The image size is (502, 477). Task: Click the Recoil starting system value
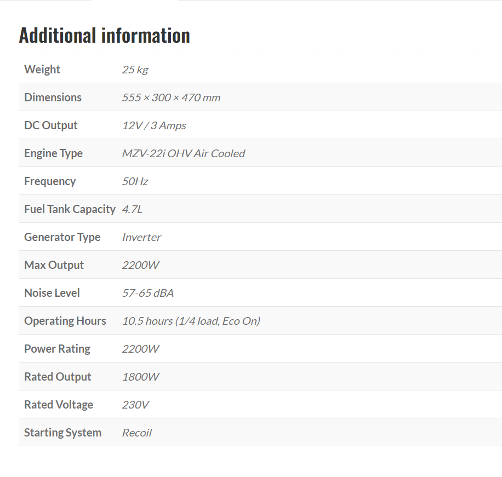click(136, 433)
